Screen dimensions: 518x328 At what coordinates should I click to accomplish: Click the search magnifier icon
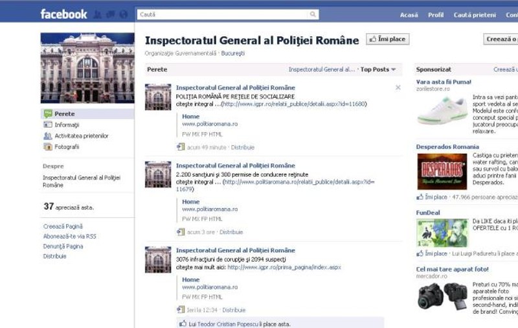click(x=313, y=14)
